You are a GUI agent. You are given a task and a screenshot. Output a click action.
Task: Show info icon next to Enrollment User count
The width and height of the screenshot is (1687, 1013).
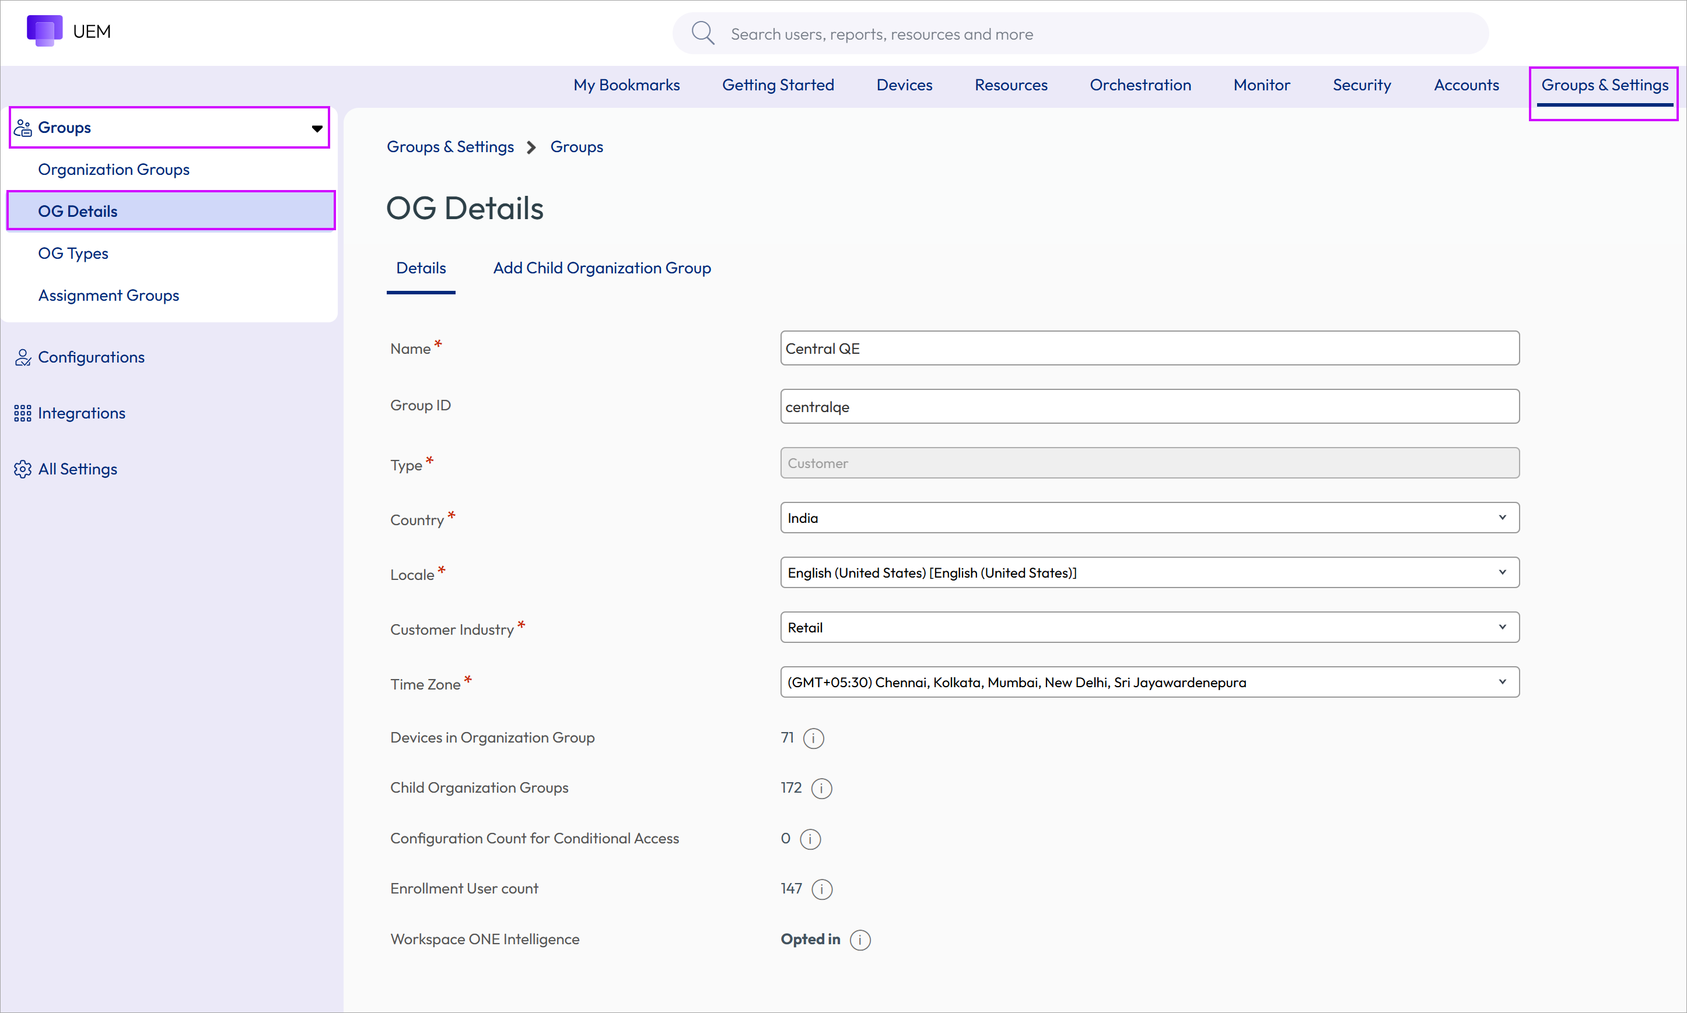(822, 889)
